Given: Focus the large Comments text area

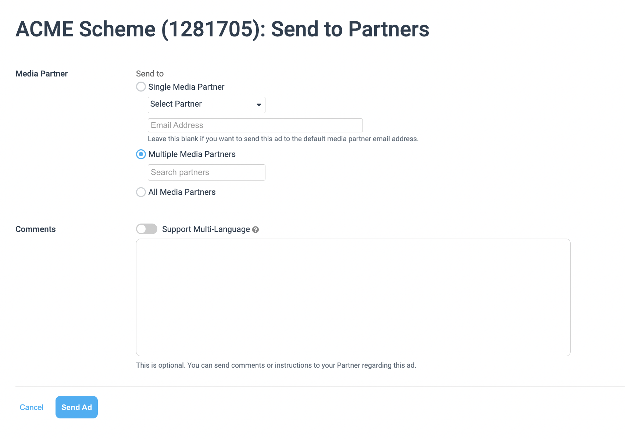Looking at the screenshot, I should click(353, 297).
